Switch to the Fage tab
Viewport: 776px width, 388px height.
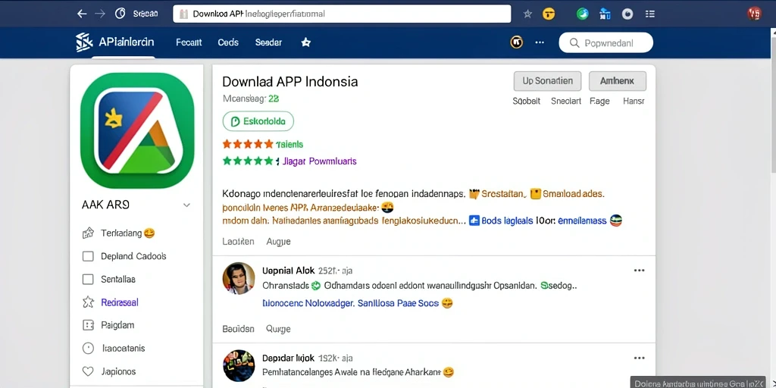click(599, 101)
